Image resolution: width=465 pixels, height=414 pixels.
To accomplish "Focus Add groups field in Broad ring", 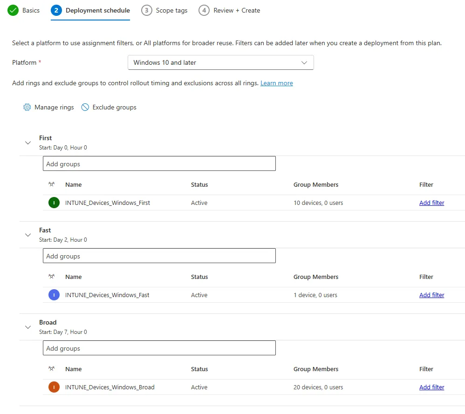I will tap(159, 348).
